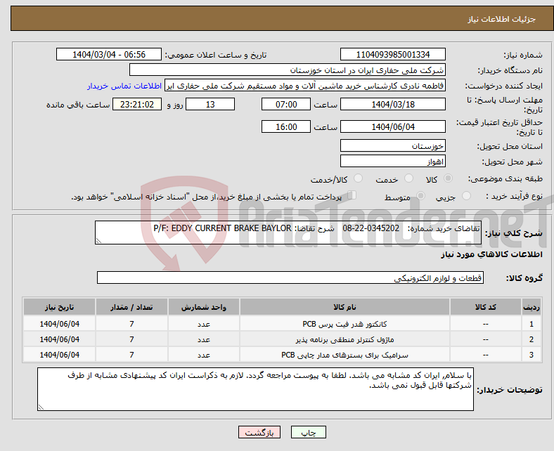Toggle the اسناد خزانه اسلامی payment checkbox

(352, 195)
